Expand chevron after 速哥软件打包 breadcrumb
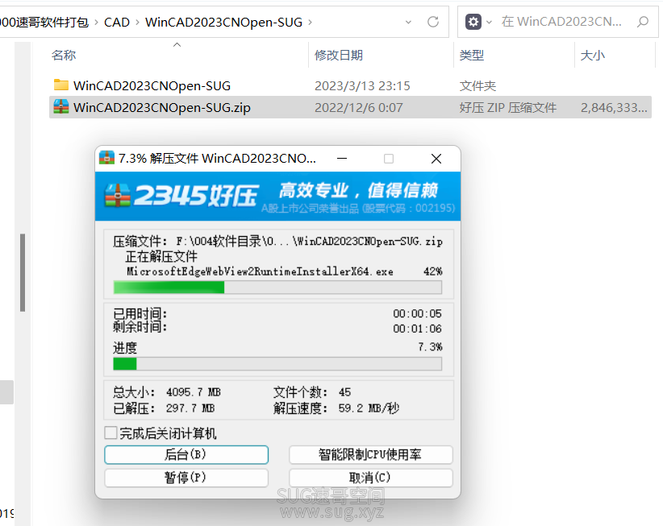Viewport: 663px width, 526px height. pos(96,22)
